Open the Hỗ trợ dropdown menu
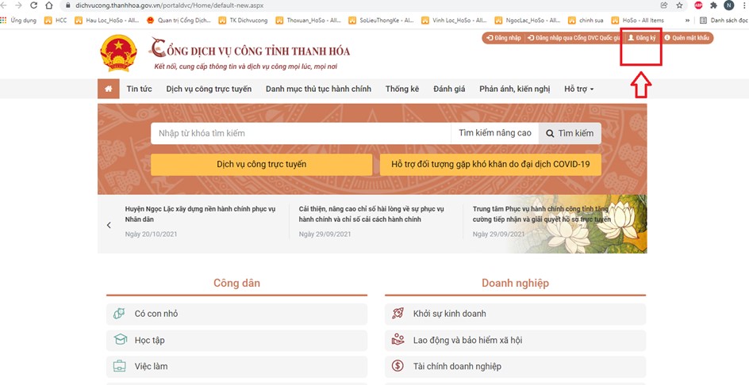The width and height of the screenshot is (749, 385). pos(578,89)
